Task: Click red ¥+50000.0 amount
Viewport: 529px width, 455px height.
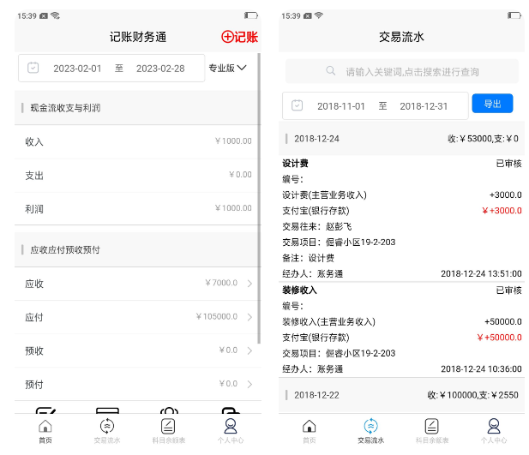Action: coord(499,338)
